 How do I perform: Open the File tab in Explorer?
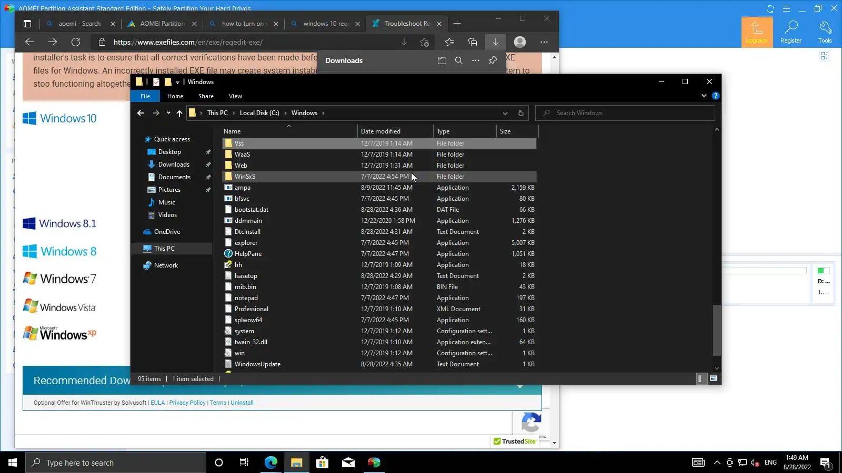(145, 96)
